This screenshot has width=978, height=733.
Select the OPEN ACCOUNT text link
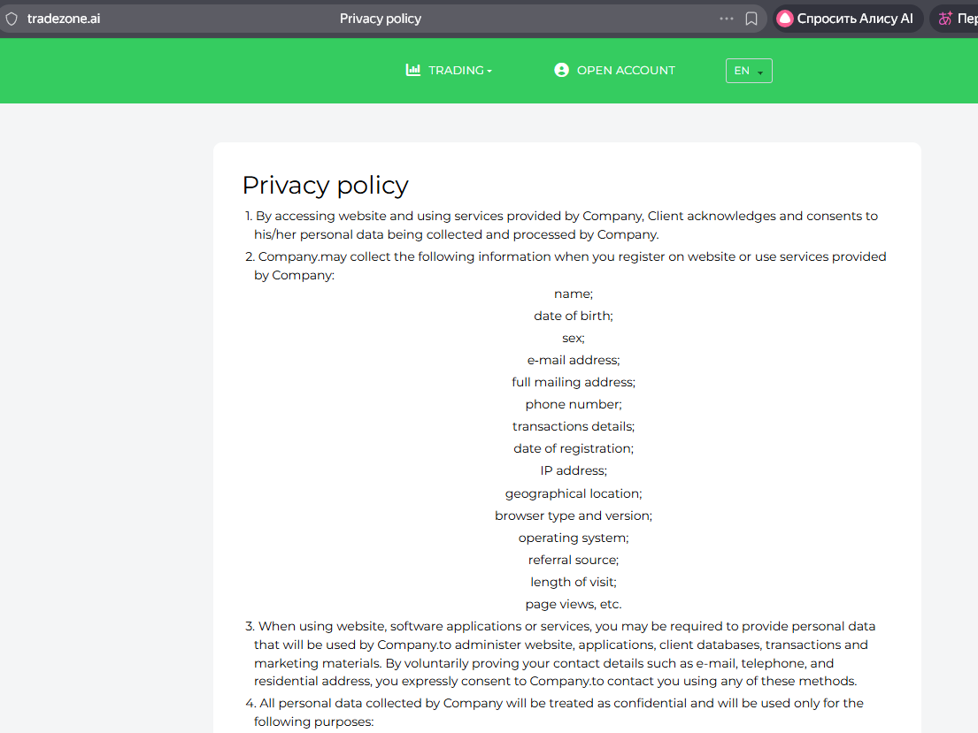click(x=626, y=70)
